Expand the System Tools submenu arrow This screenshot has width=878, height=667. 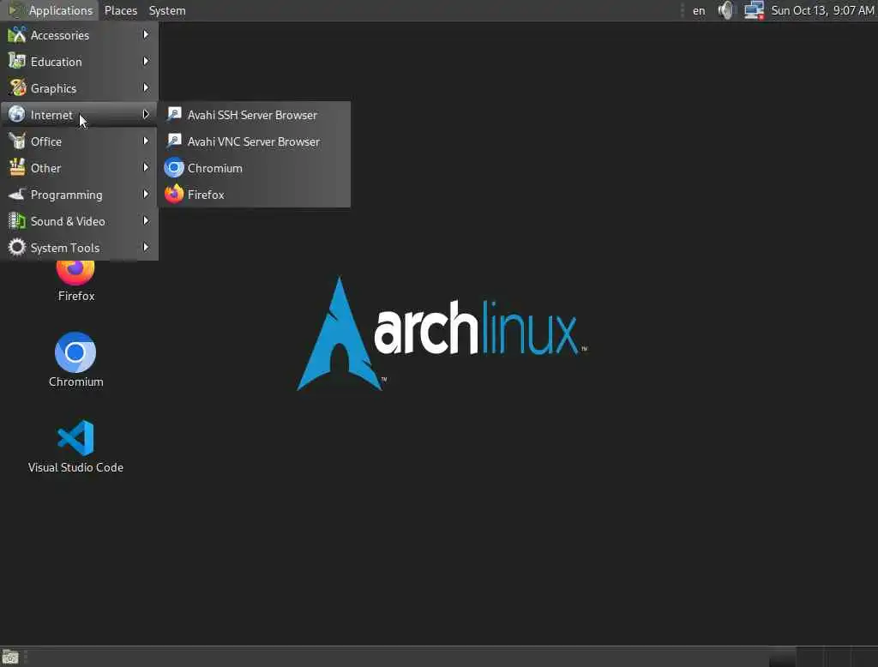pos(146,247)
